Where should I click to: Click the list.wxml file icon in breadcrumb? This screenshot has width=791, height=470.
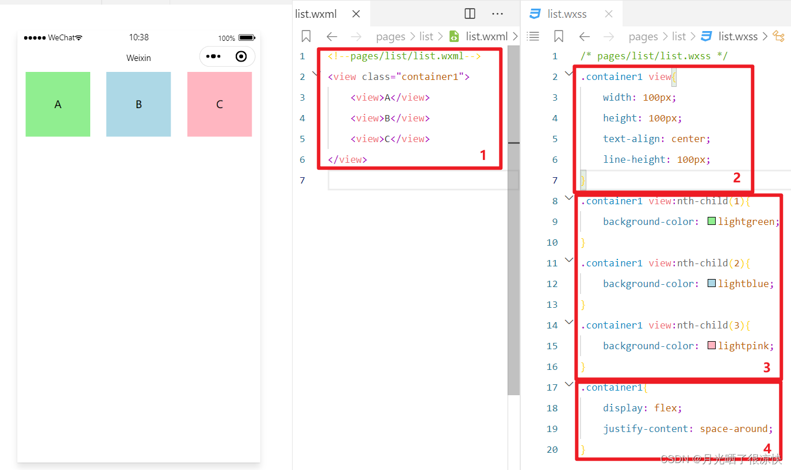tap(454, 37)
